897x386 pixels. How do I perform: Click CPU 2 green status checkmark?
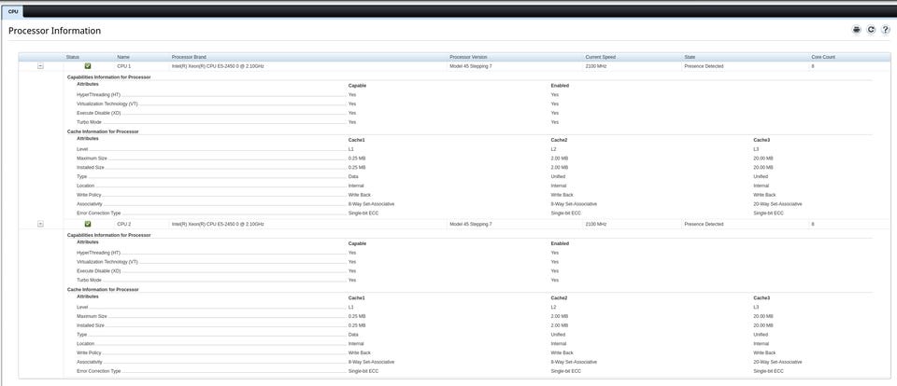click(88, 225)
